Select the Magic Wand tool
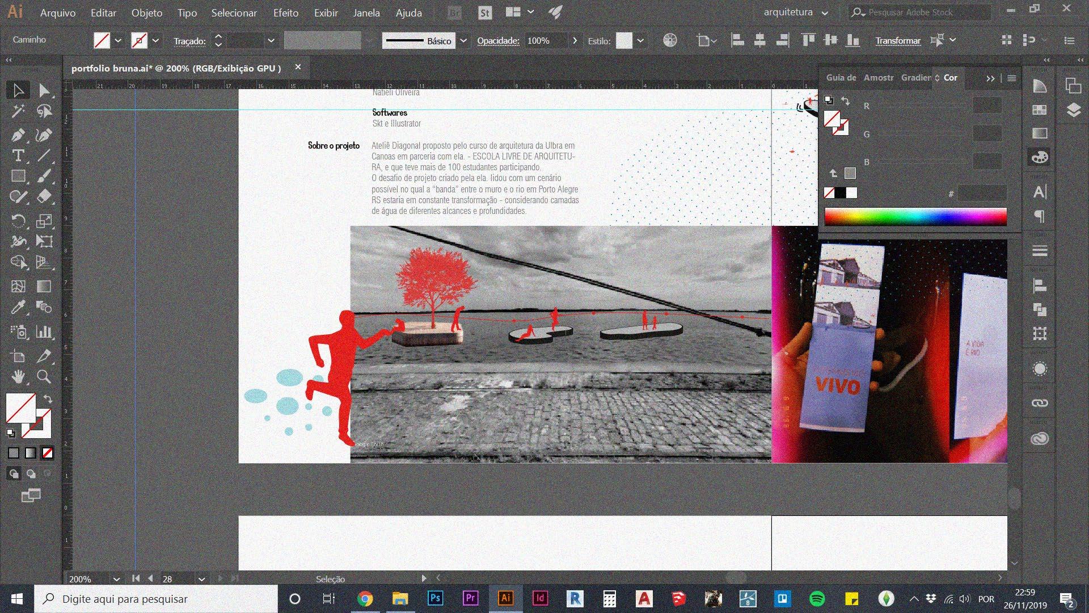This screenshot has height=613, width=1089. pyautogui.click(x=18, y=111)
